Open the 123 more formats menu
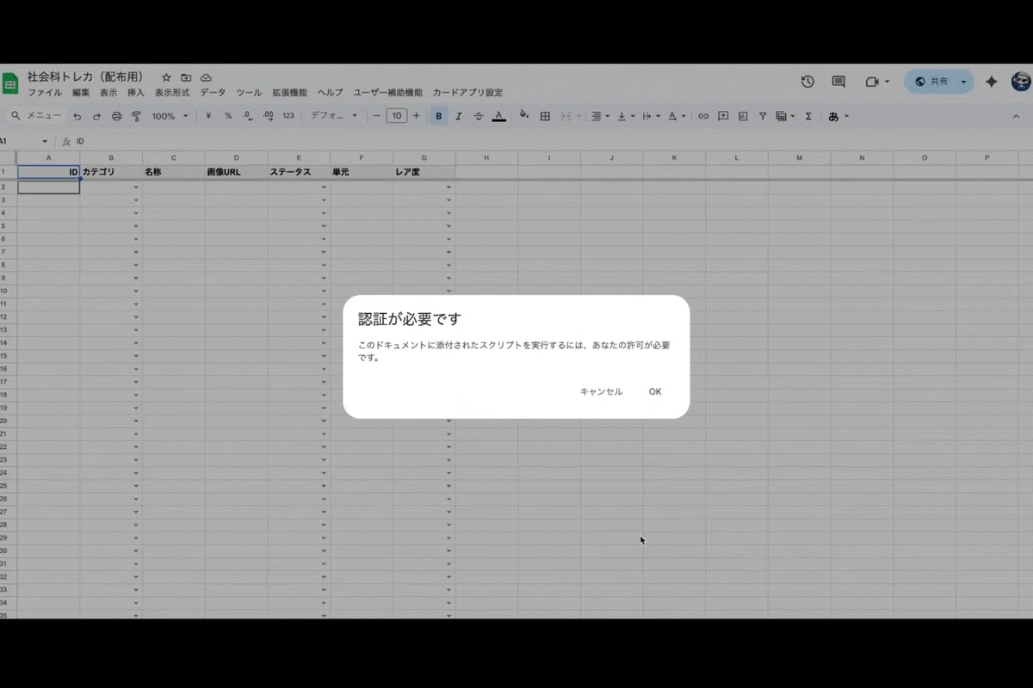Screen dimensions: 1033x688 [288, 116]
